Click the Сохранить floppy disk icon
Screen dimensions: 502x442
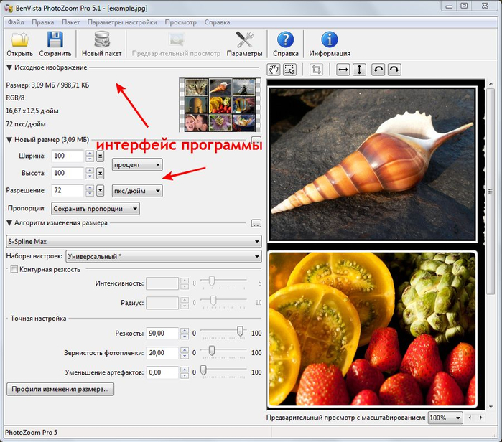(x=55, y=40)
